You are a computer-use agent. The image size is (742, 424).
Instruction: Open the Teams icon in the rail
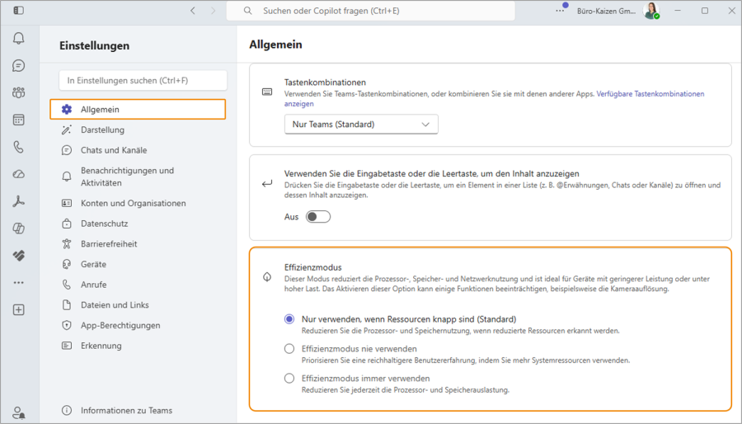point(18,92)
